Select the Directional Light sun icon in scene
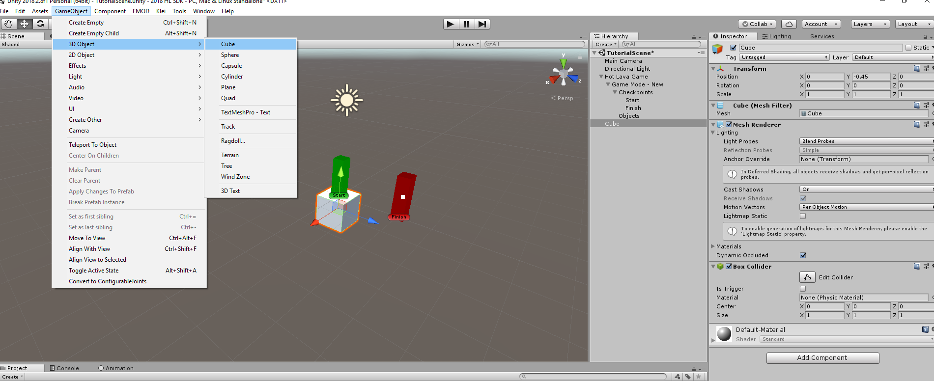Viewport: 934px width, 381px height. [347, 100]
